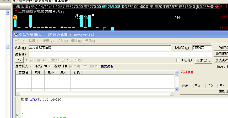
Task: Click the parameter table scroll-up arrow
Action: [177, 72]
